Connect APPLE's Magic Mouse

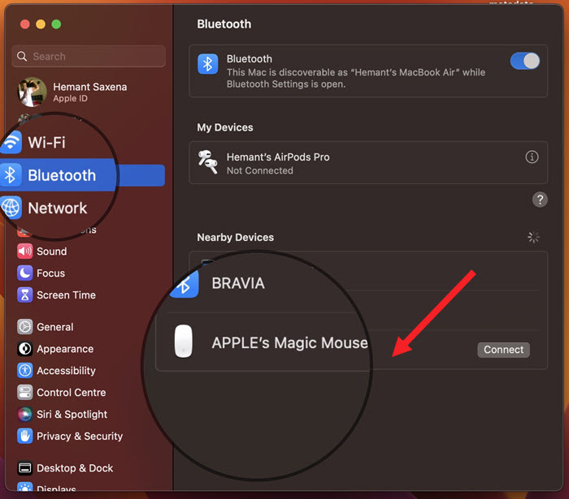(x=504, y=350)
